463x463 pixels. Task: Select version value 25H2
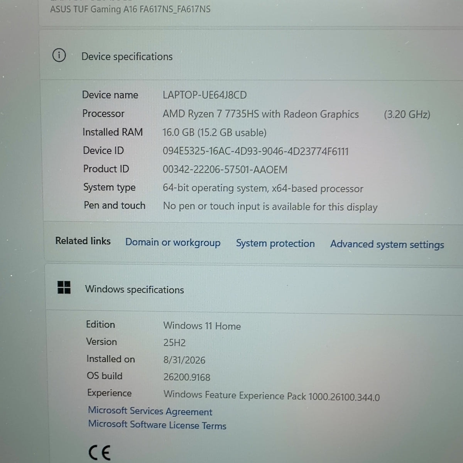(x=174, y=343)
